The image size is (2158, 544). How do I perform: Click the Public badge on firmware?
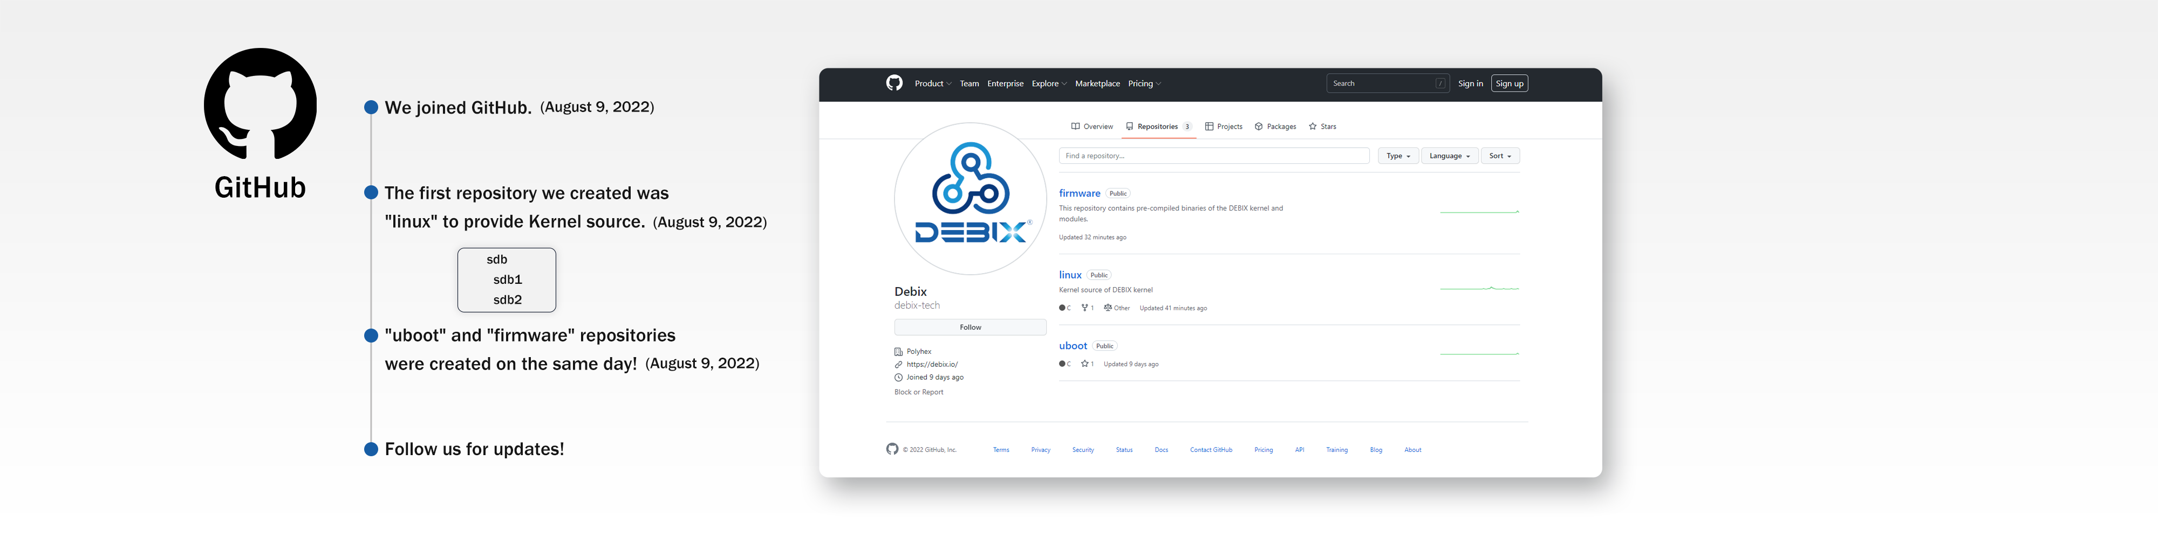click(x=1117, y=193)
